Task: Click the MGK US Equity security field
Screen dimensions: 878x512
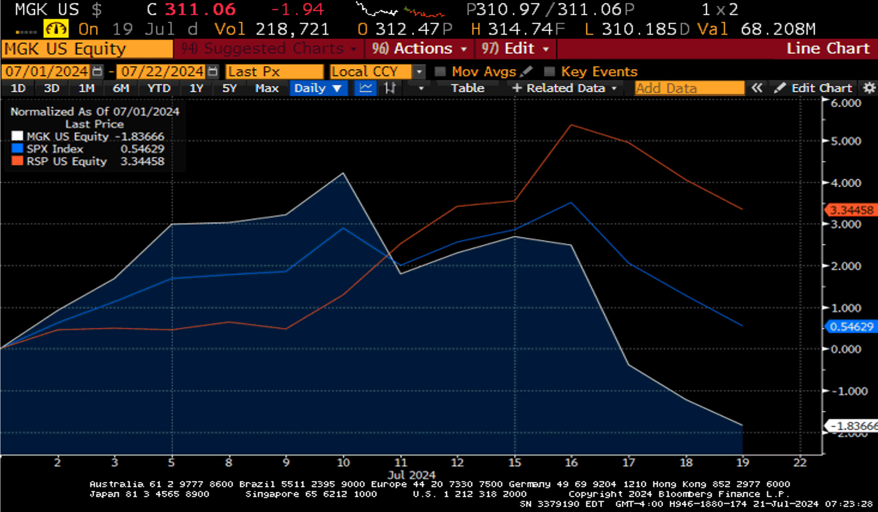Action: click(87, 49)
